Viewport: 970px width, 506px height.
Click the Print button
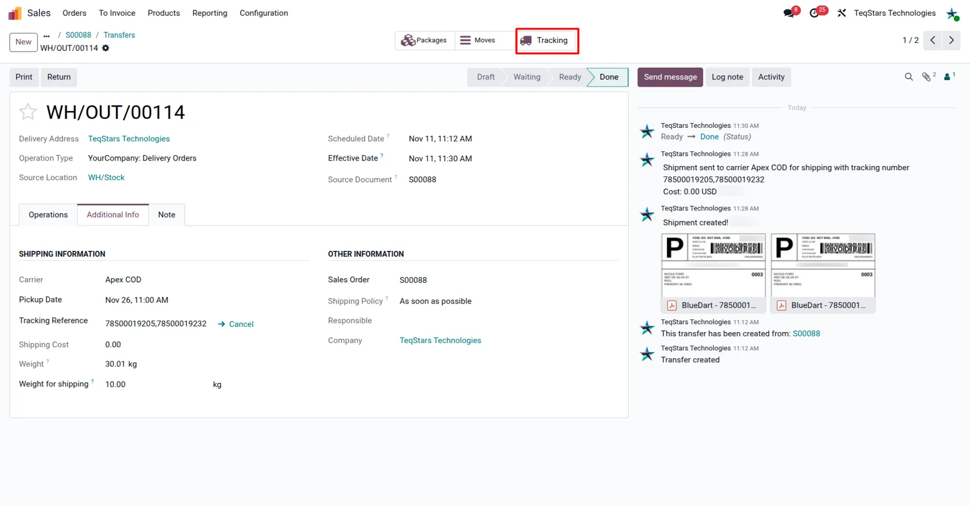pos(24,77)
